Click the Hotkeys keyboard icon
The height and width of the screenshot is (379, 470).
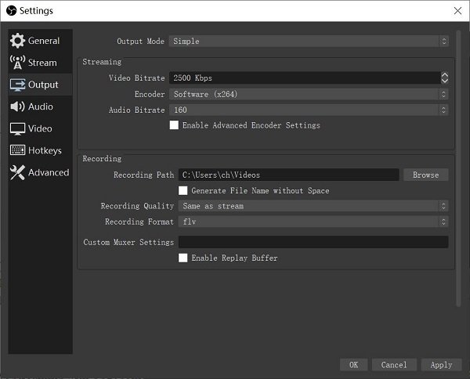coord(17,150)
